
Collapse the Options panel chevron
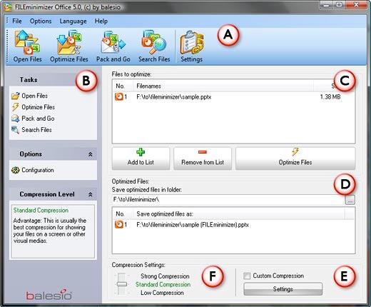(x=91, y=154)
